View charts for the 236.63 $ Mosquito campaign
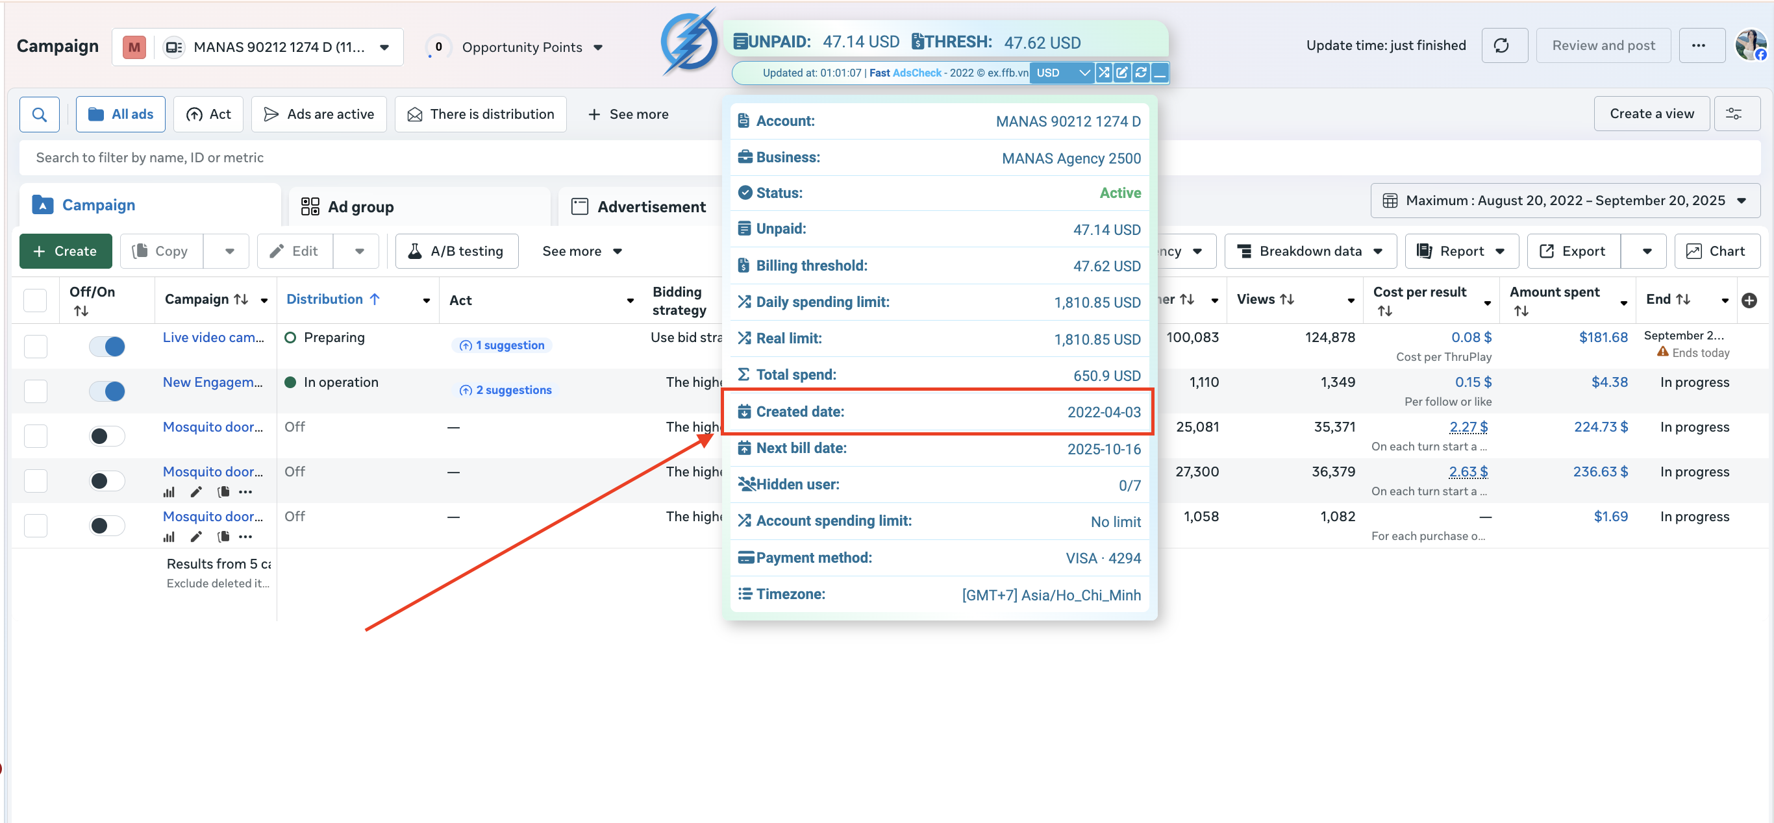 pos(169,491)
